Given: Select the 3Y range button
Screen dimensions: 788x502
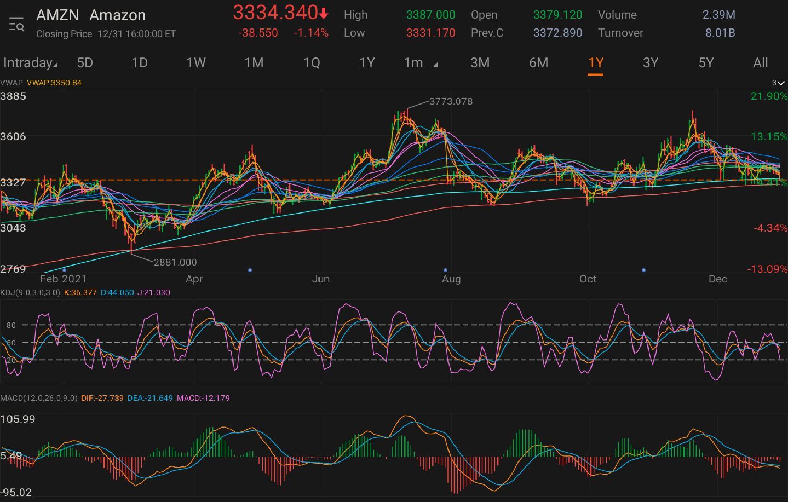Looking at the screenshot, I should (651, 62).
